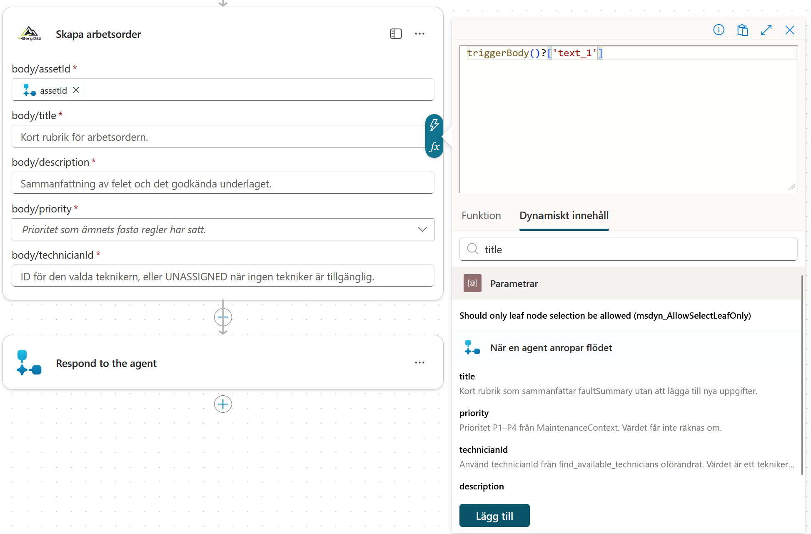Click the Respond to the agent icon
This screenshot has height=534, width=811.
[29, 362]
